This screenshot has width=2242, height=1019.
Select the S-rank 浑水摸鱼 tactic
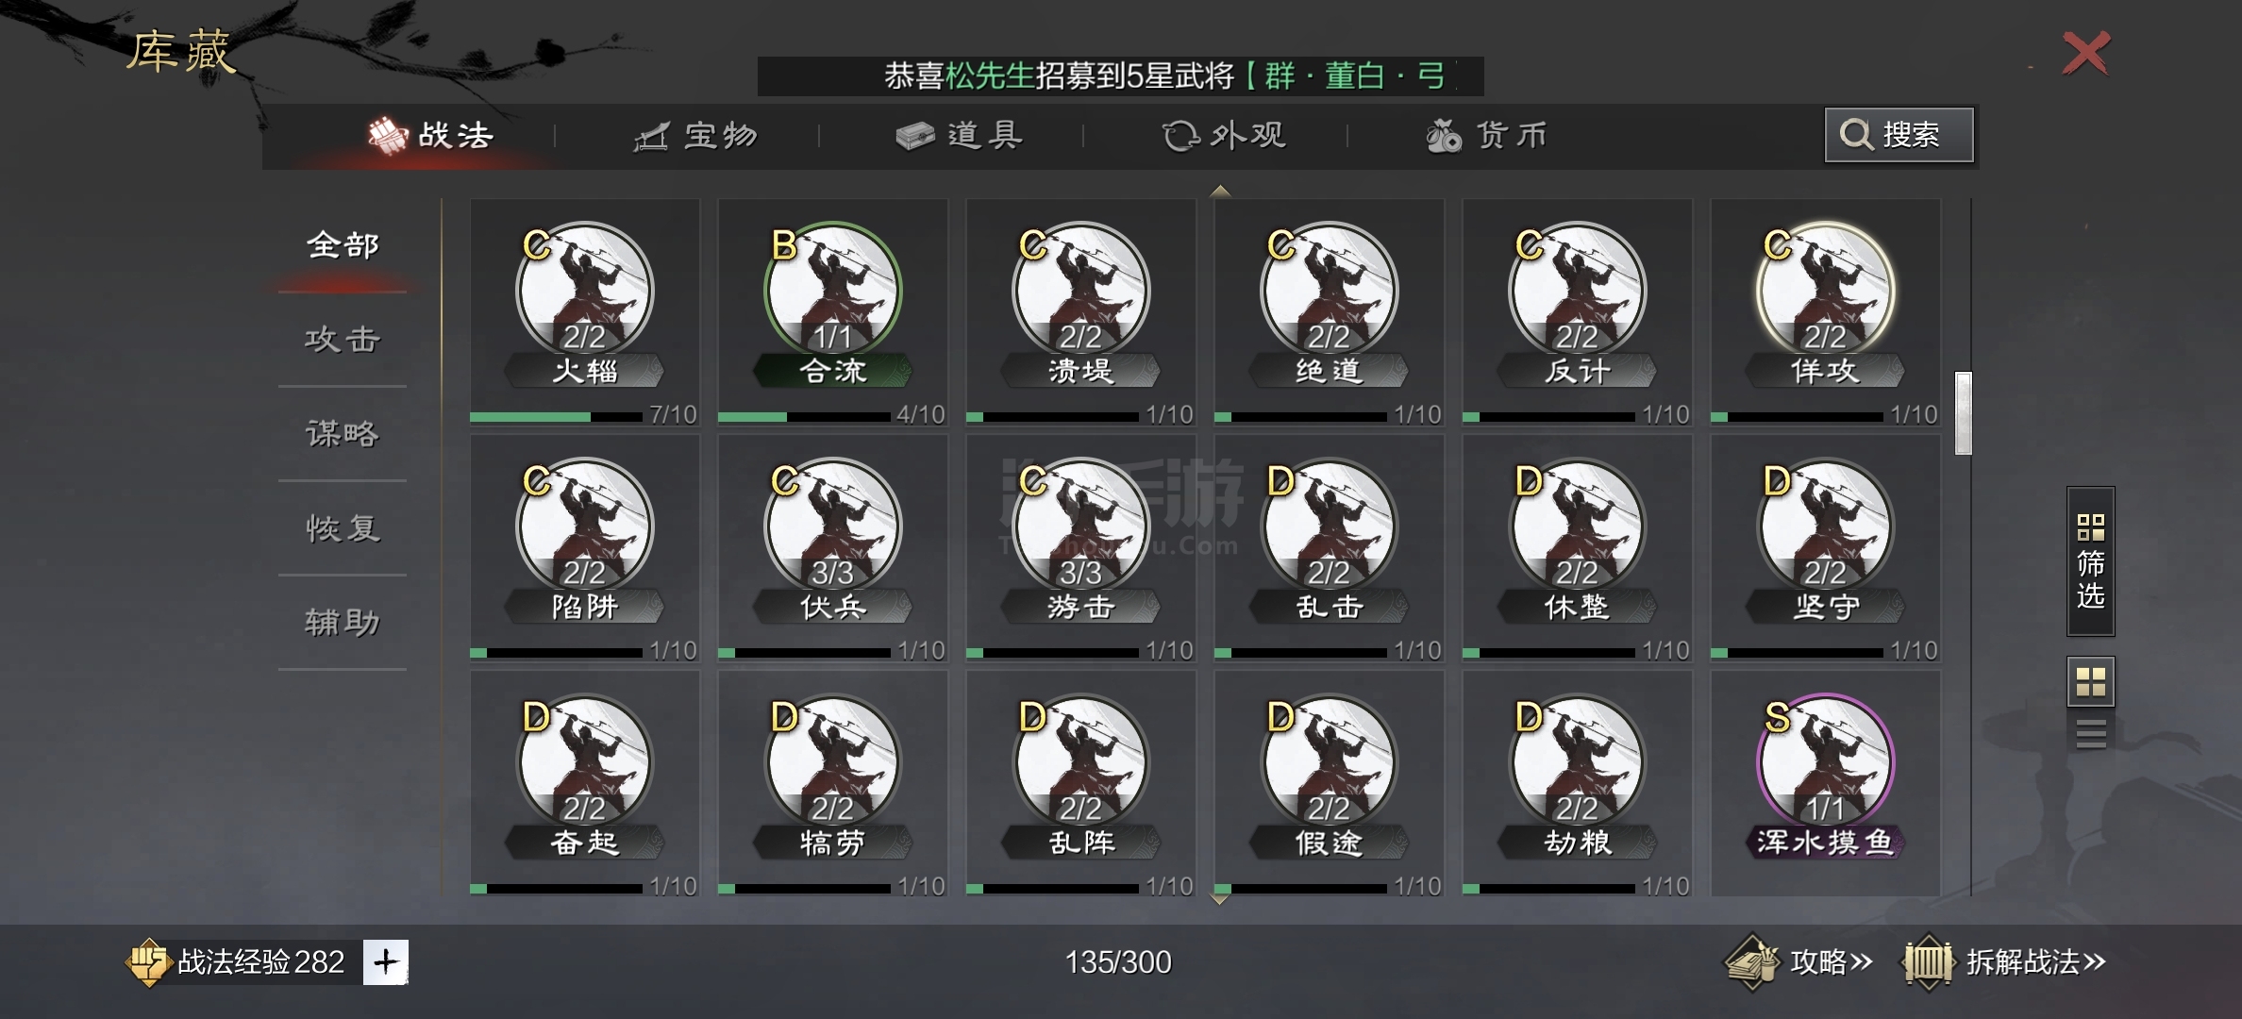click(1825, 783)
